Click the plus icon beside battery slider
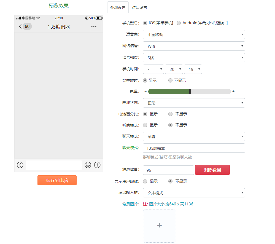The width and height of the screenshot is (275, 244). point(233,92)
